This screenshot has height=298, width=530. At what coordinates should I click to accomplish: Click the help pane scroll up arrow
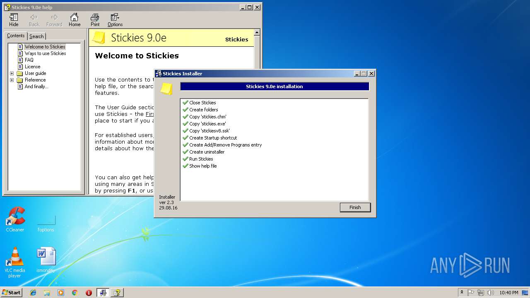[x=257, y=32]
